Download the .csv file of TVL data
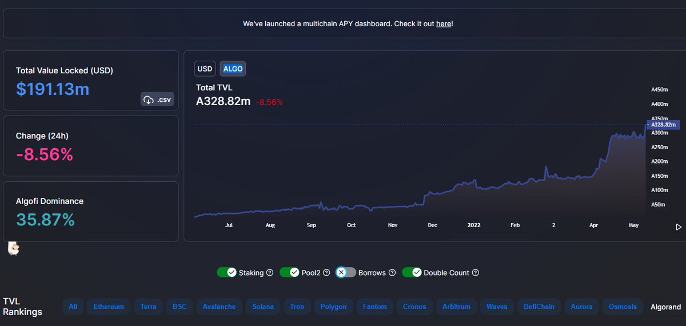686x326 pixels. click(157, 100)
